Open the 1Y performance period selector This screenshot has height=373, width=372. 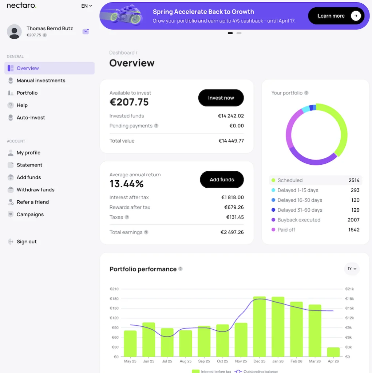tap(352, 268)
